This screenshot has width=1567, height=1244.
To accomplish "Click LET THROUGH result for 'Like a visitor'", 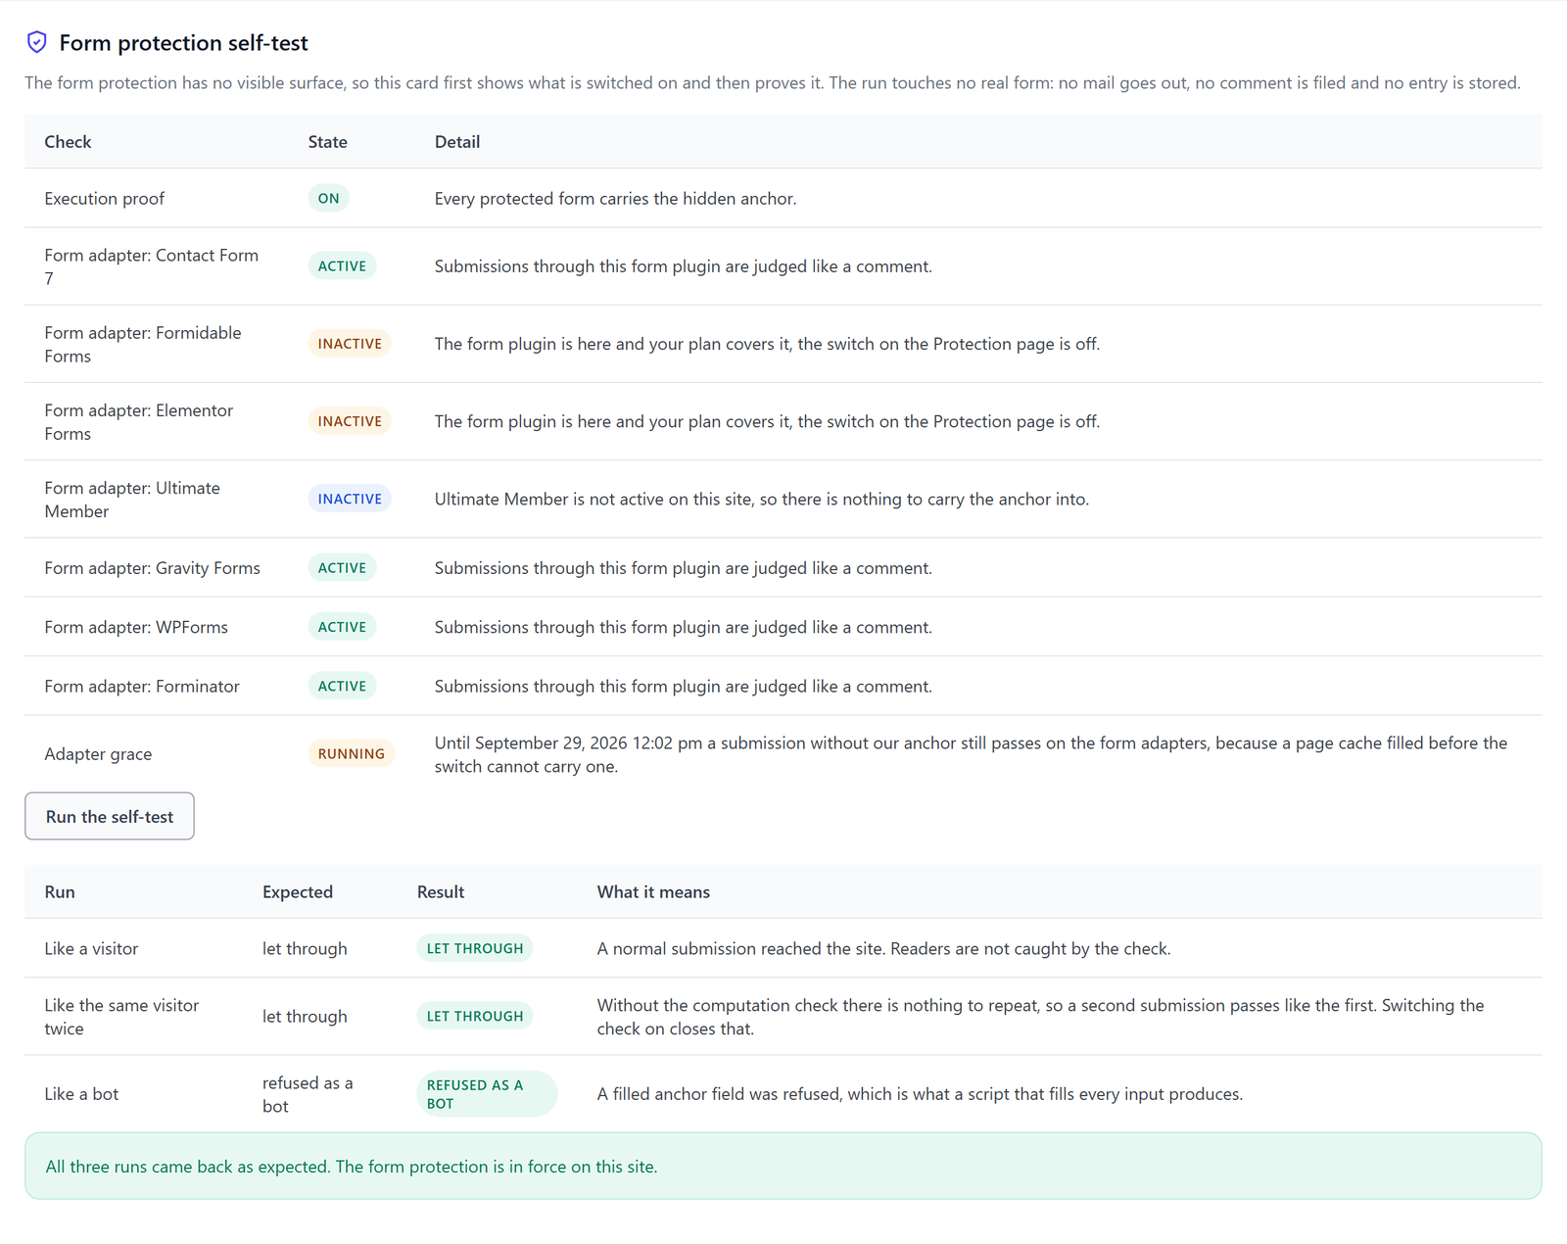I will pos(475,948).
